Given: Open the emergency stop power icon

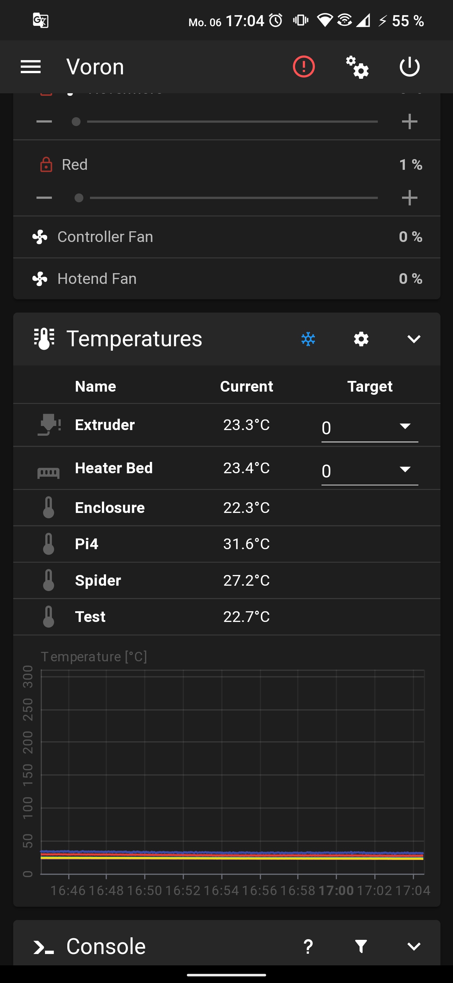Looking at the screenshot, I should [x=410, y=66].
